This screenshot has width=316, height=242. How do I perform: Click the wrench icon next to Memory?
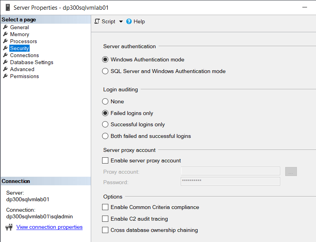(x=5, y=34)
